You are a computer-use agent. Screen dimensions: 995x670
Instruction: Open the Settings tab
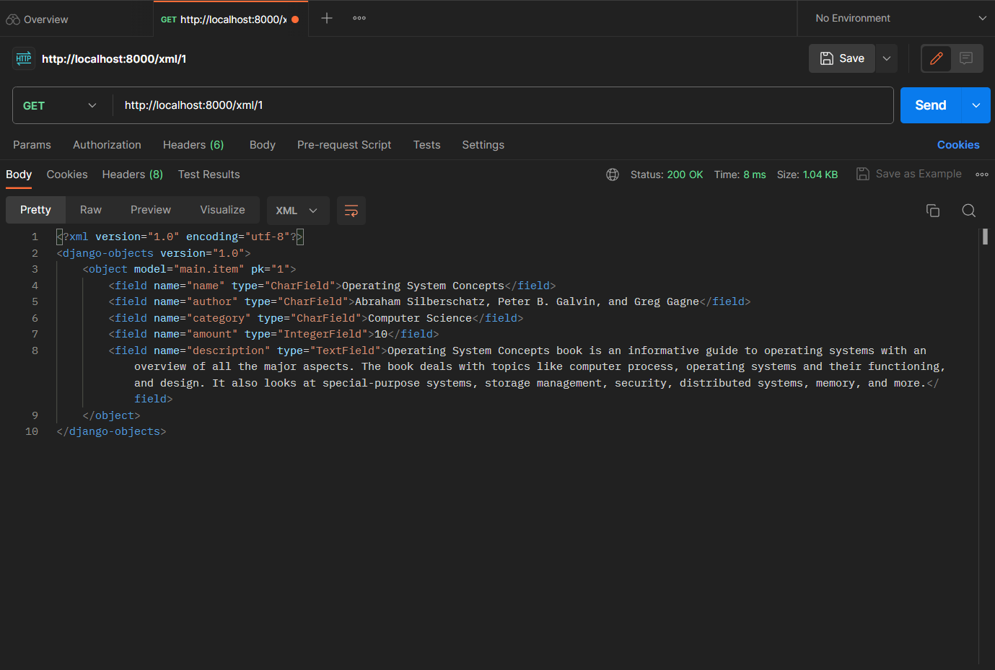[483, 145]
